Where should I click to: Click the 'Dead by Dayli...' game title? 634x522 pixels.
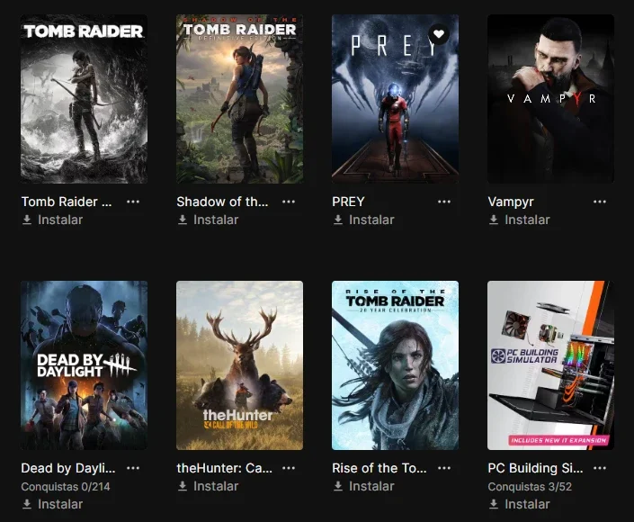68,468
